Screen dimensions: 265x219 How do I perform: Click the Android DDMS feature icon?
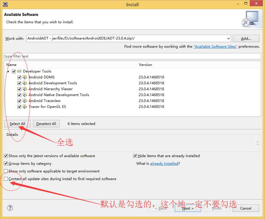tap(25, 77)
